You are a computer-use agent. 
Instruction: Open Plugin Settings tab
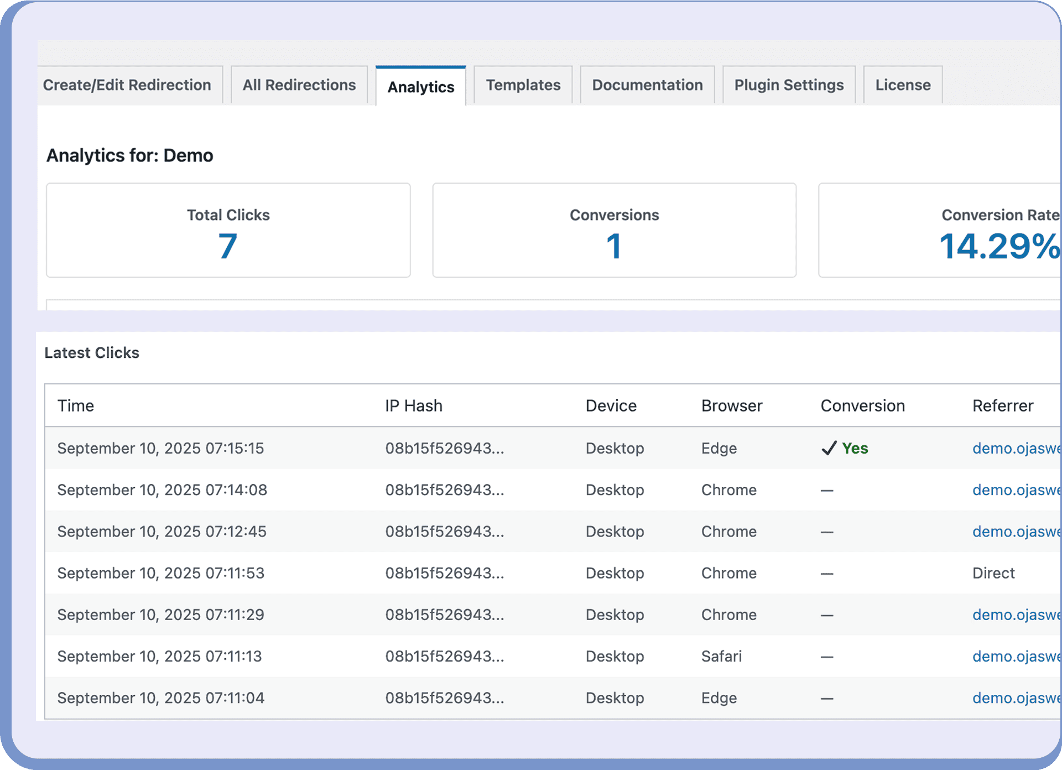(789, 85)
